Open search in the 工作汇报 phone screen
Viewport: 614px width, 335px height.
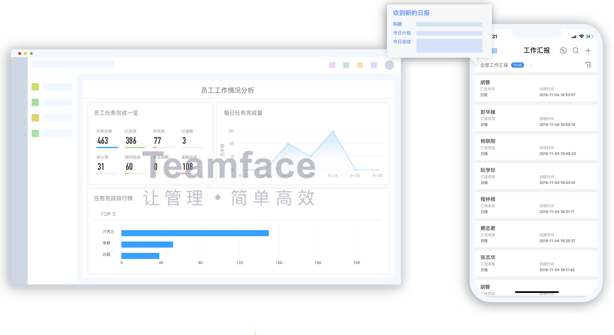coord(576,50)
